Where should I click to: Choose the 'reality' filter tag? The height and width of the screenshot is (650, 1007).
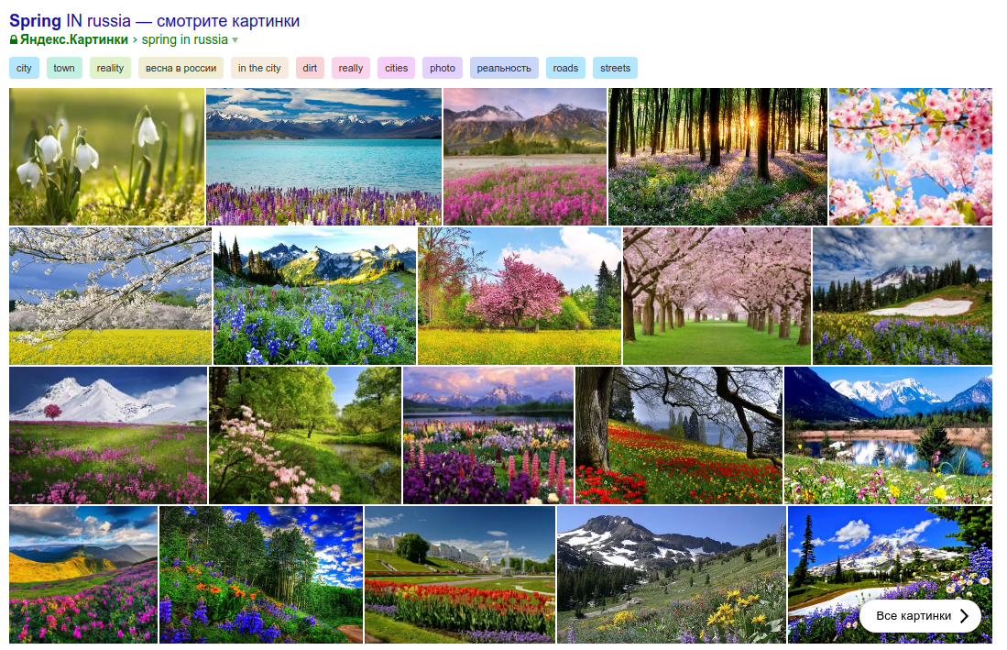coord(110,68)
